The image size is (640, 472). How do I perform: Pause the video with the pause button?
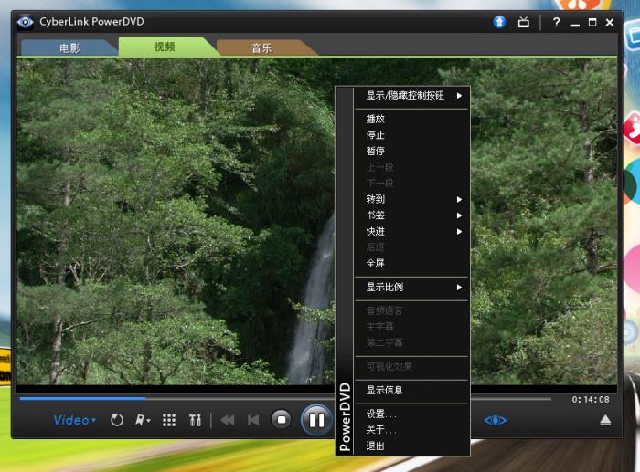[316, 420]
